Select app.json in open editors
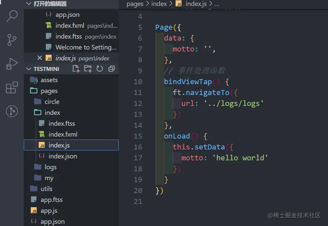328x226 pixels. pos(71,15)
